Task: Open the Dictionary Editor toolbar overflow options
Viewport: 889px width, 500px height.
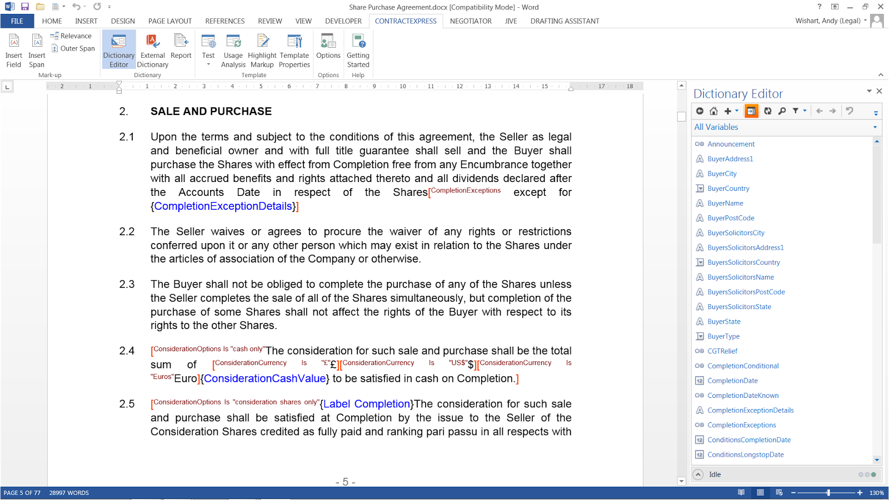Action: (876, 113)
